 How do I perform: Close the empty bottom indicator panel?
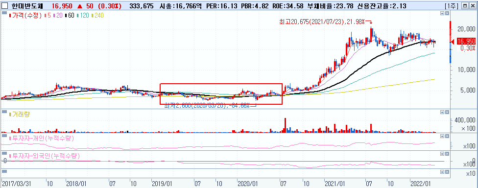[447, 171]
